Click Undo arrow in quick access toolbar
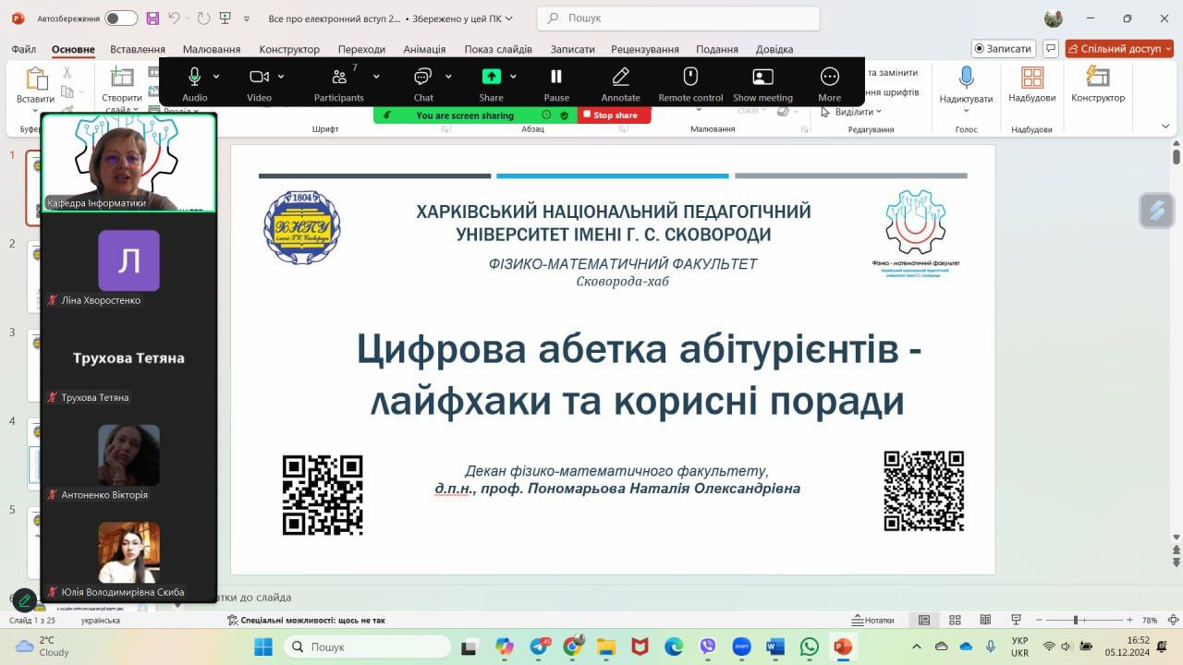The height and width of the screenshot is (665, 1183). pos(175,18)
